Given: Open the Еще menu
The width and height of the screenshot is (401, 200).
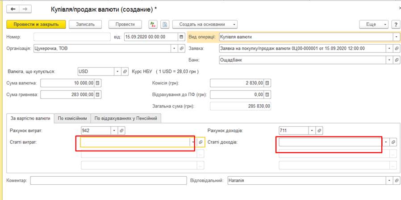Looking at the screenshot, I should (x=374, y=24).
